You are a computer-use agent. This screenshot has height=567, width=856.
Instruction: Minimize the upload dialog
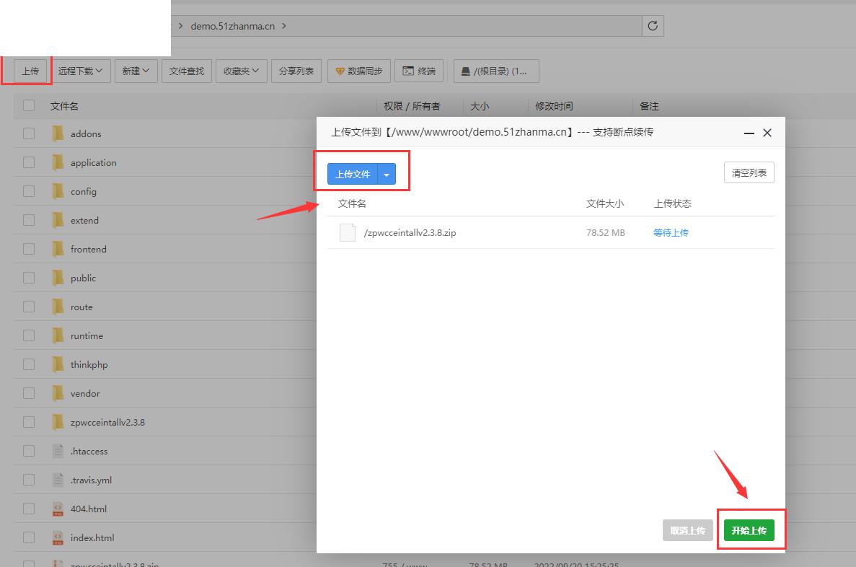coord(749,133)
